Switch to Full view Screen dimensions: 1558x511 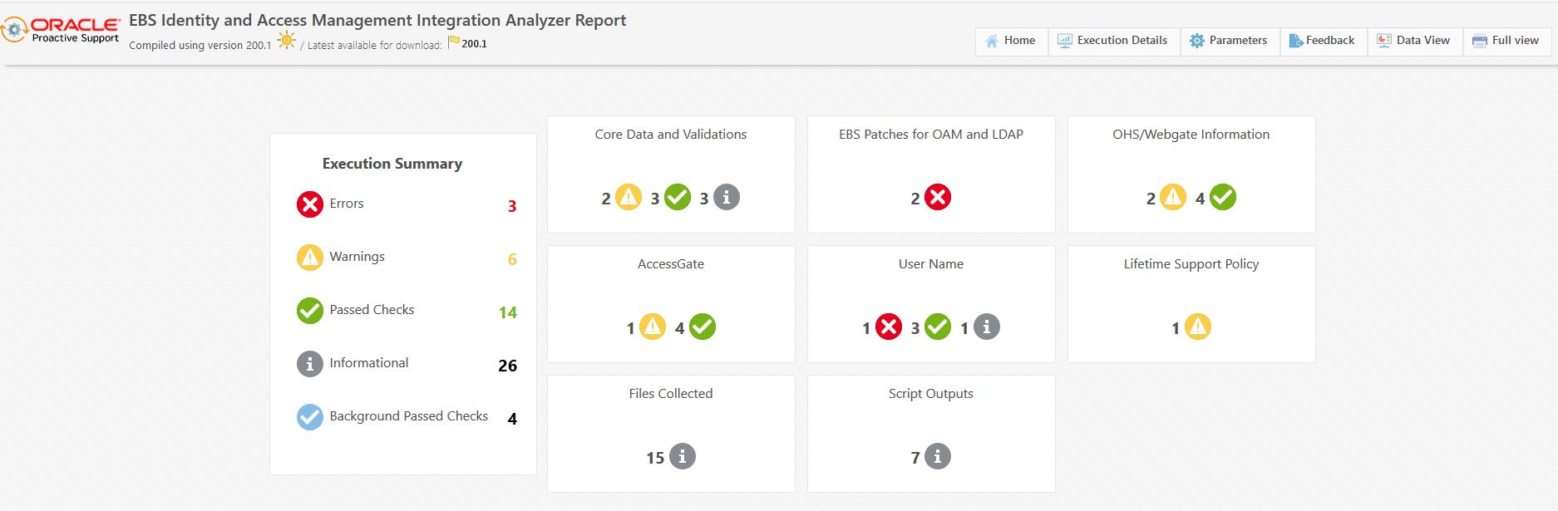(x=1506, y=41)
